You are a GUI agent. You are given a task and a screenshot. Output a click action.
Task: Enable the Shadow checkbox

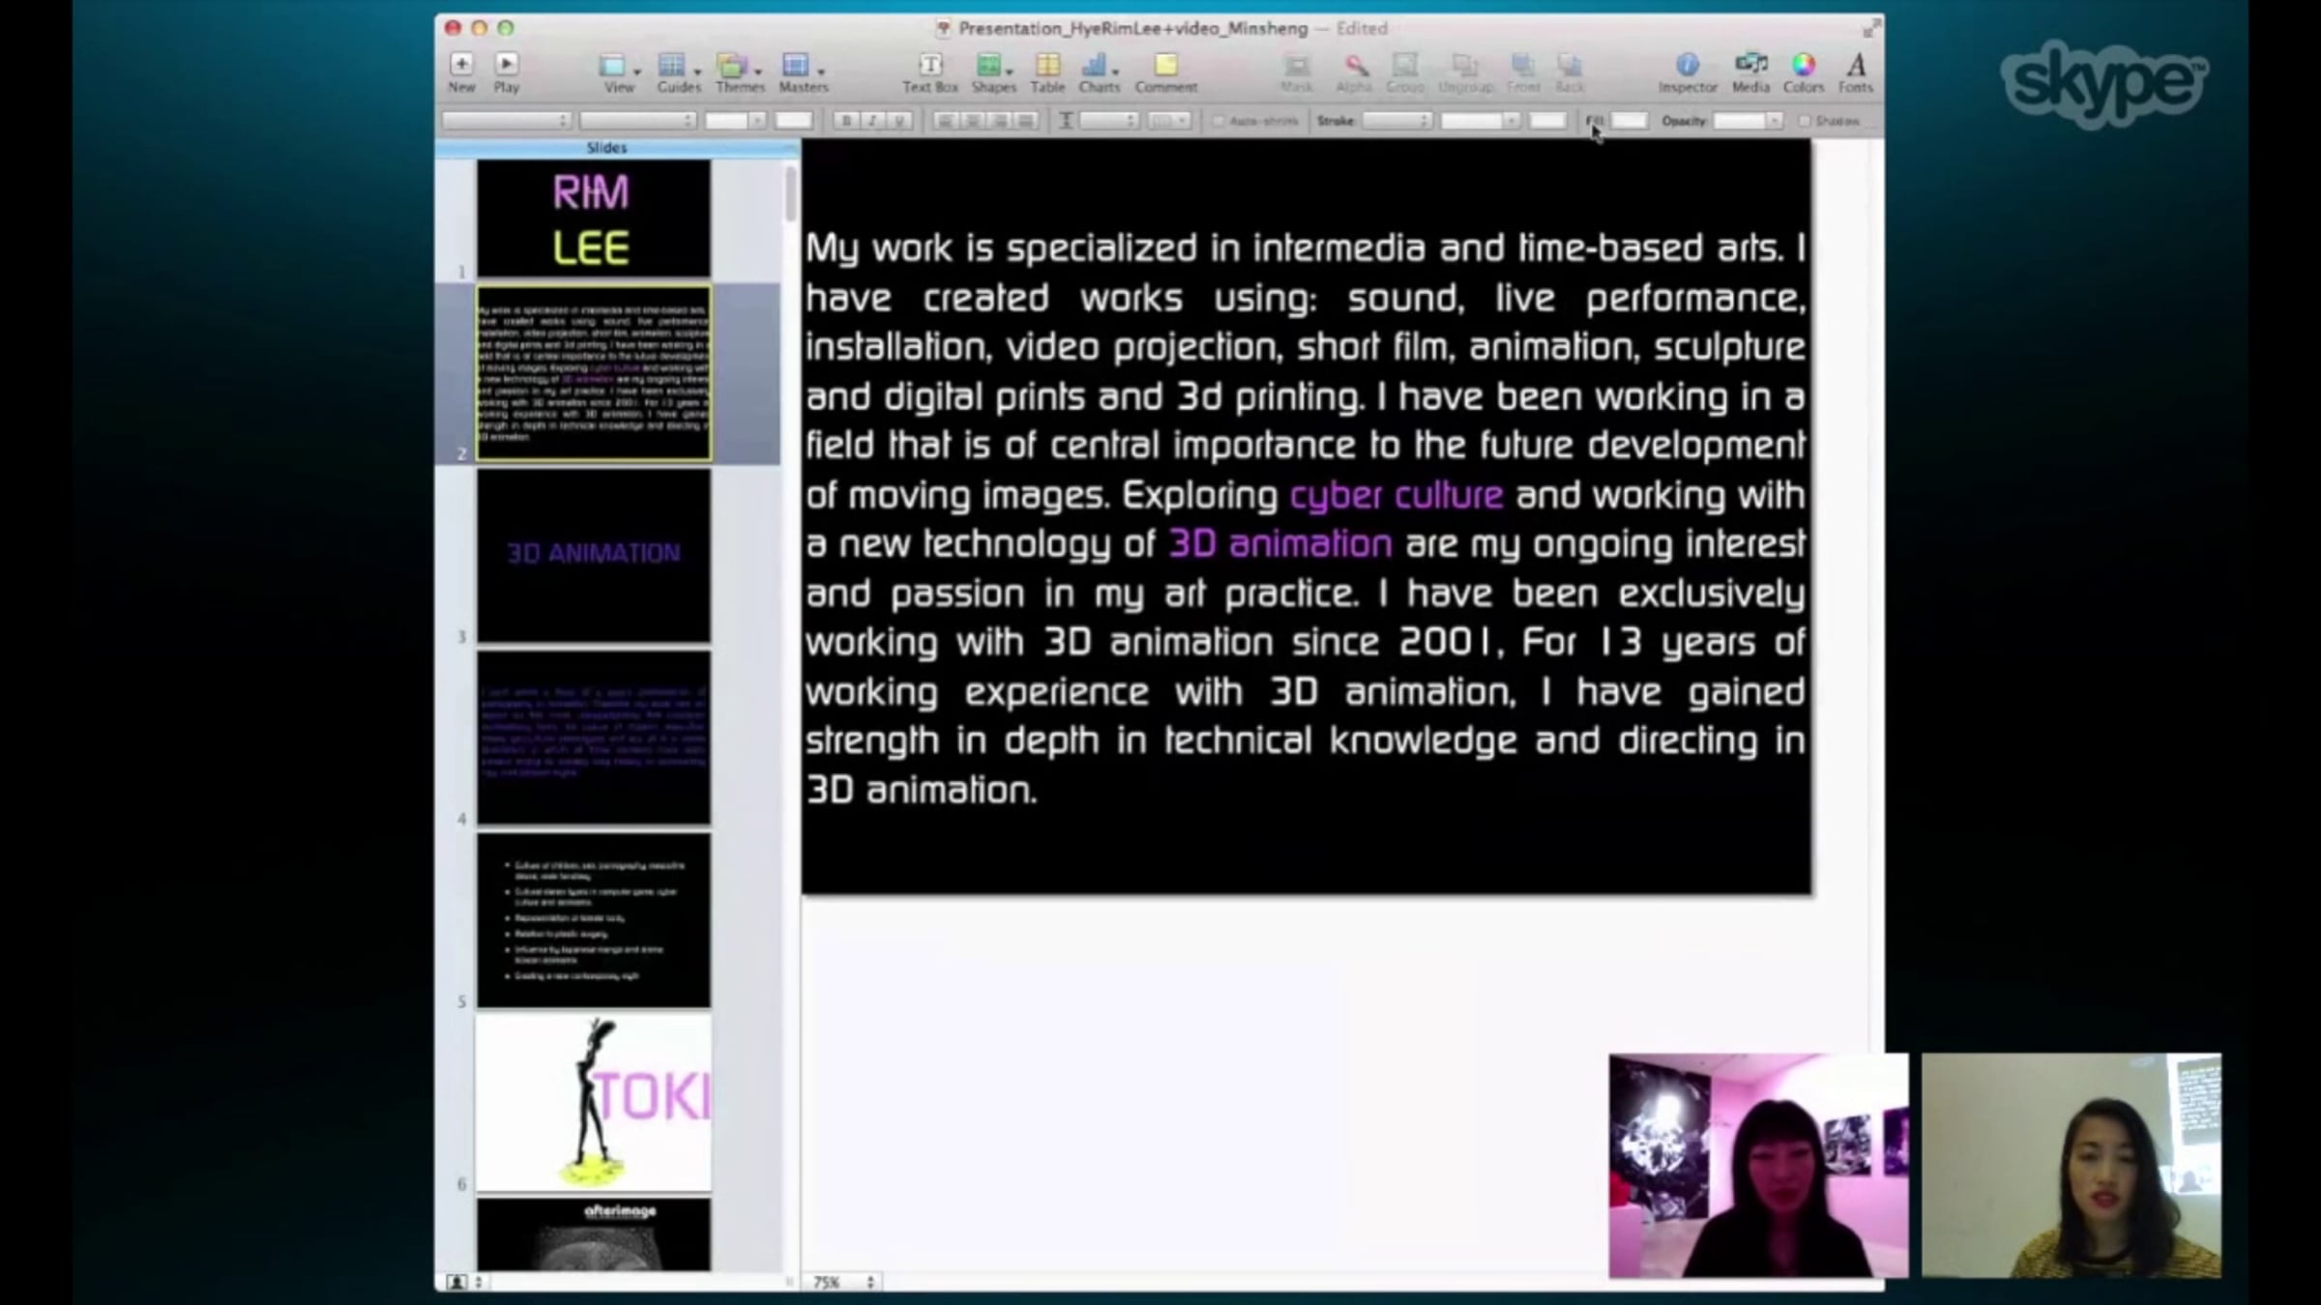pos(1804,121)
